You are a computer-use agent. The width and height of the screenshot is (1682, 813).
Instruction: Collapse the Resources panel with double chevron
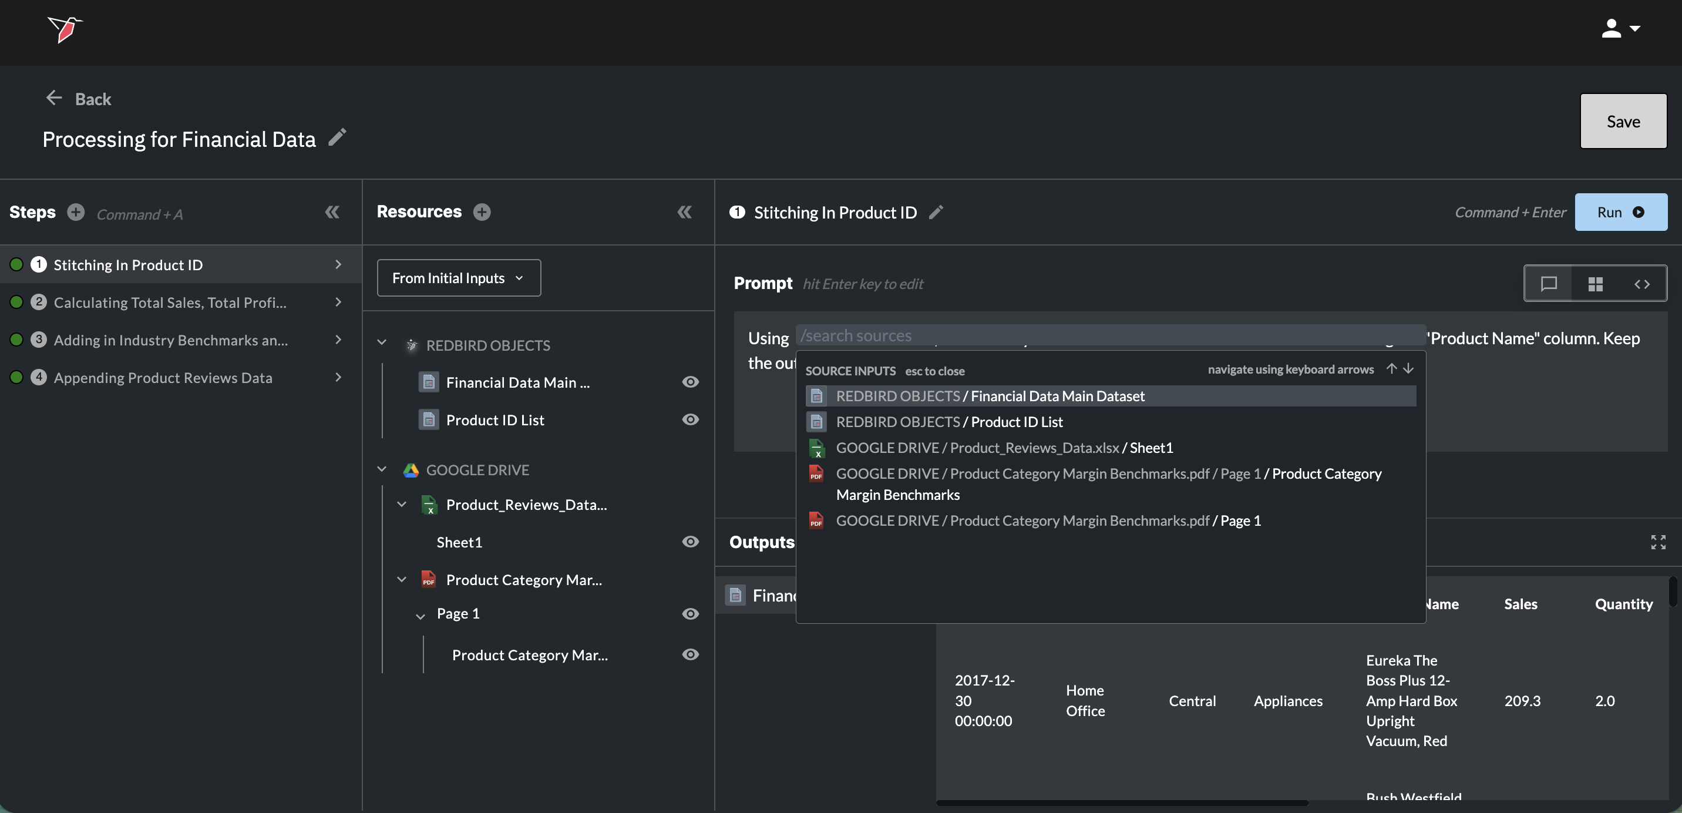click(684, 212)
